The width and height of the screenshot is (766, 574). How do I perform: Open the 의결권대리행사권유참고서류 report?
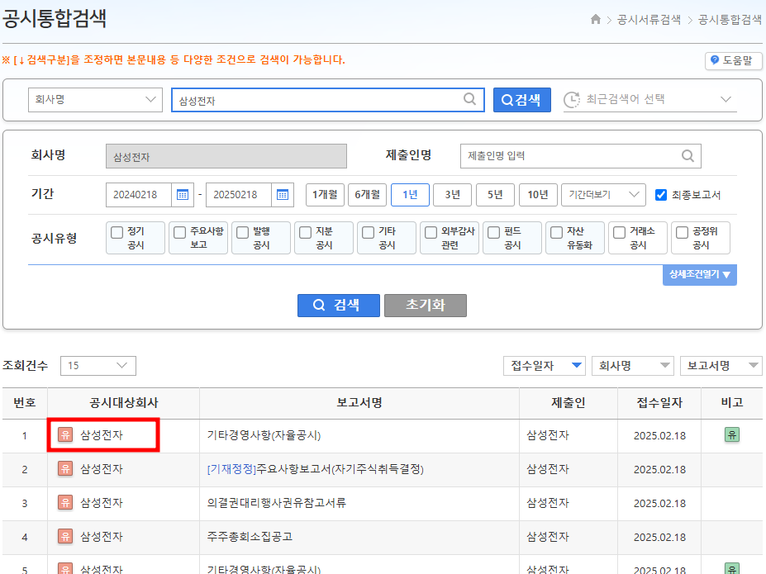pyautogui.click(x=277, y=503)
